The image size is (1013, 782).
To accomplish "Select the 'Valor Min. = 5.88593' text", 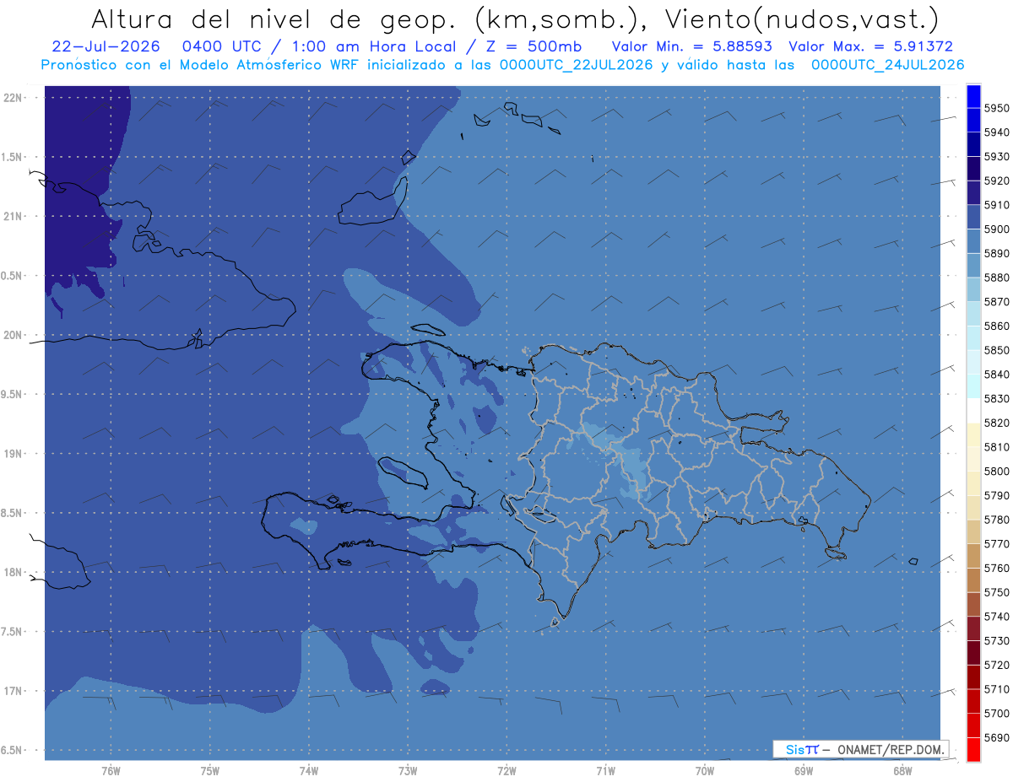I will click(692, 46).
